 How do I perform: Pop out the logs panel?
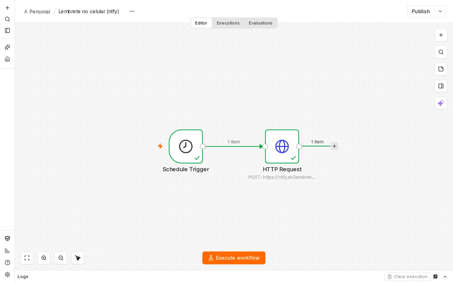click(435, 276)
